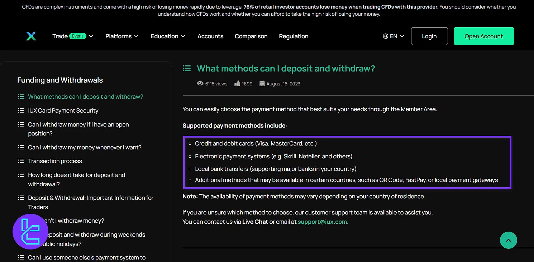
Task: Go to the Accounts menu item
Action: click(210, 36)
